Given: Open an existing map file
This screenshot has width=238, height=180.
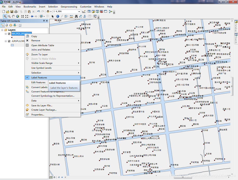Looking at the screenshot, I should pyautogui.click(x=8, y=11).
